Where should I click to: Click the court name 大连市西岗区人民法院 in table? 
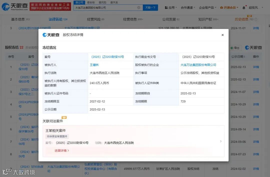coord(104,73)
